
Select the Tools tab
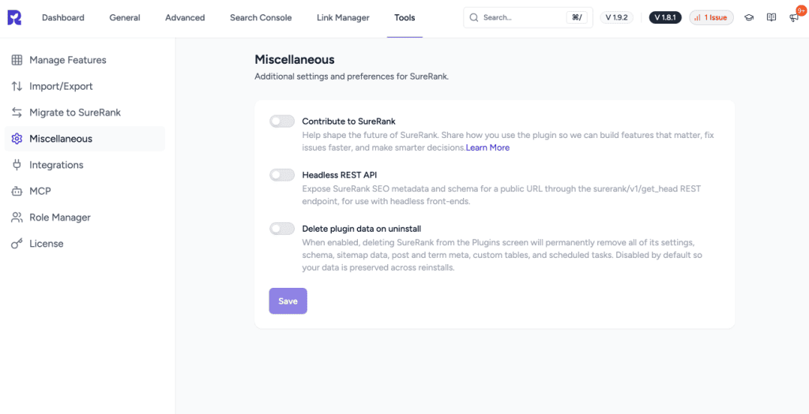point(404,17)
